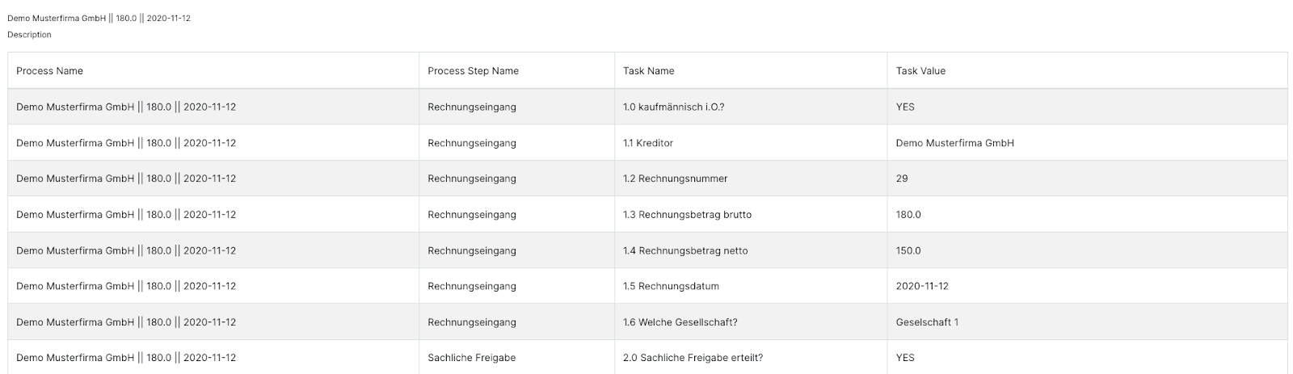Click the 'Description' label above the table
The height and width of the screenshot is (374, 1293).
[x=29, y=35]
